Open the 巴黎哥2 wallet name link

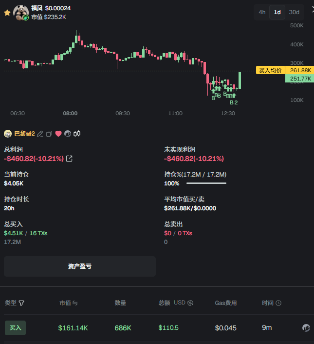pos(24,134)
